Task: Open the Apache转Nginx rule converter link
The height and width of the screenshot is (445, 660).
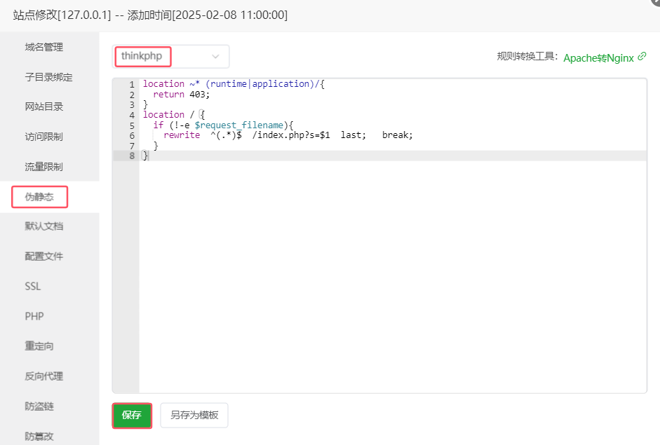Action: [598, 57]
